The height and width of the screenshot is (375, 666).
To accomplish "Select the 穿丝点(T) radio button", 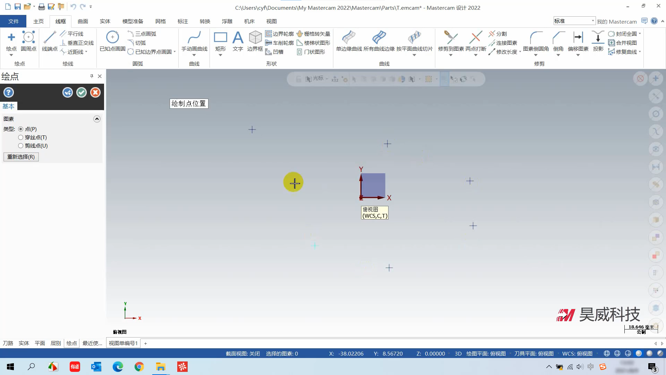I will pyautogui.click(x=21, y=137).
